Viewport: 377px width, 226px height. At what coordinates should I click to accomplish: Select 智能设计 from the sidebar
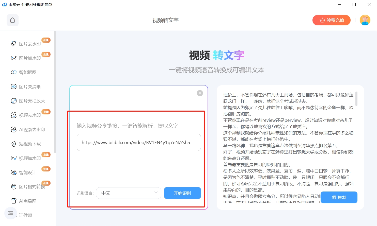click(28, 172)
